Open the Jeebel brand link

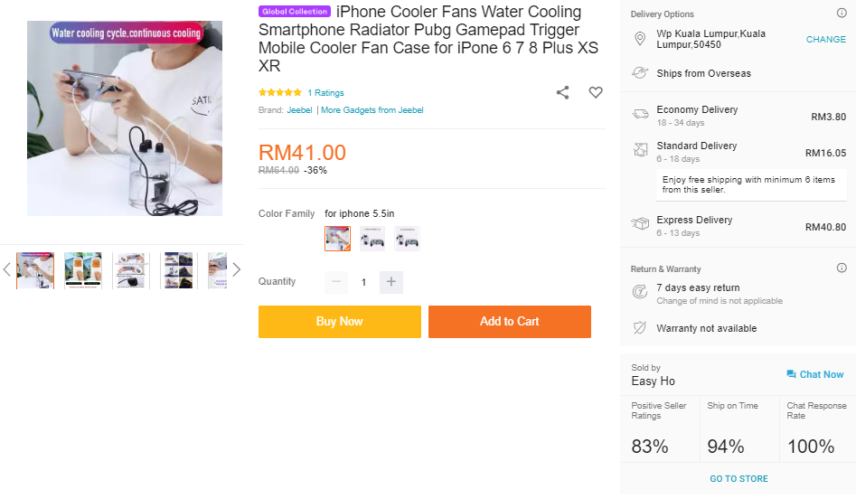coord(299,110)
